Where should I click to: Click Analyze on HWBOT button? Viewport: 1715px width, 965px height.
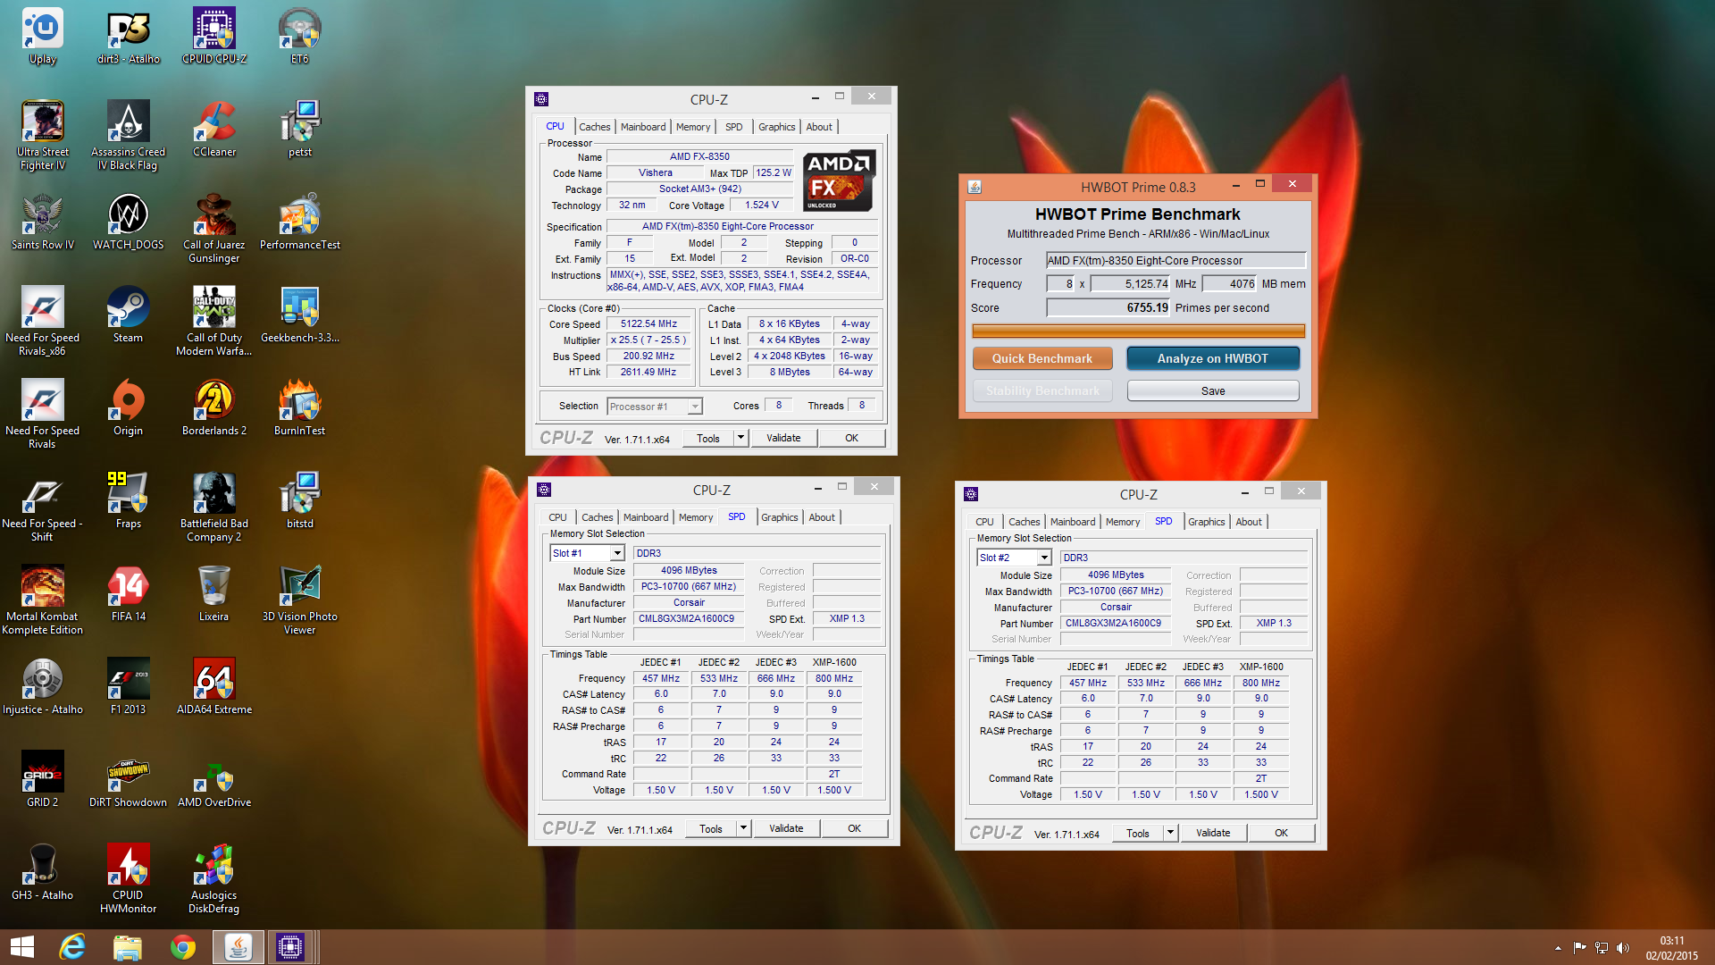1213,358
